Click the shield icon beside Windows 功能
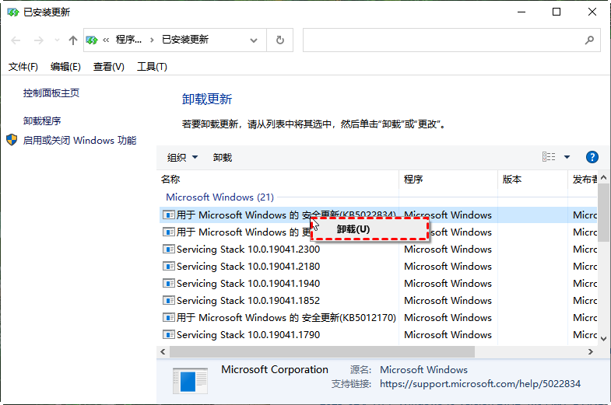Image resolution: width=611 pixels, height=405 pixels. [12, 140]
